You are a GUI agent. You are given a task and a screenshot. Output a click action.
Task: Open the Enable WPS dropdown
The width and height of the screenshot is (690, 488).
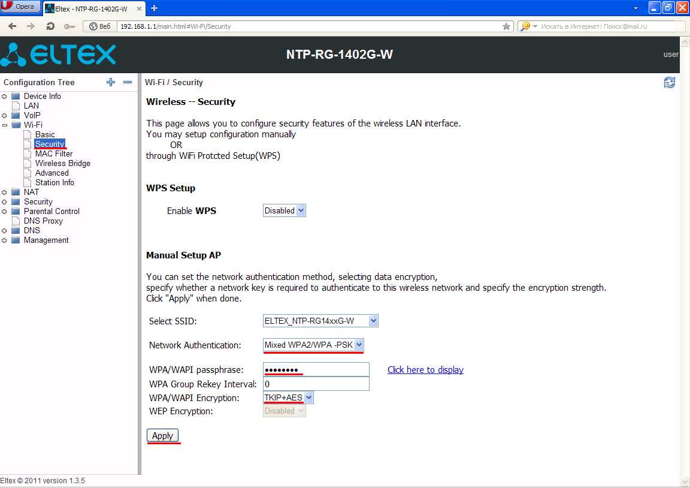point(285,210)
